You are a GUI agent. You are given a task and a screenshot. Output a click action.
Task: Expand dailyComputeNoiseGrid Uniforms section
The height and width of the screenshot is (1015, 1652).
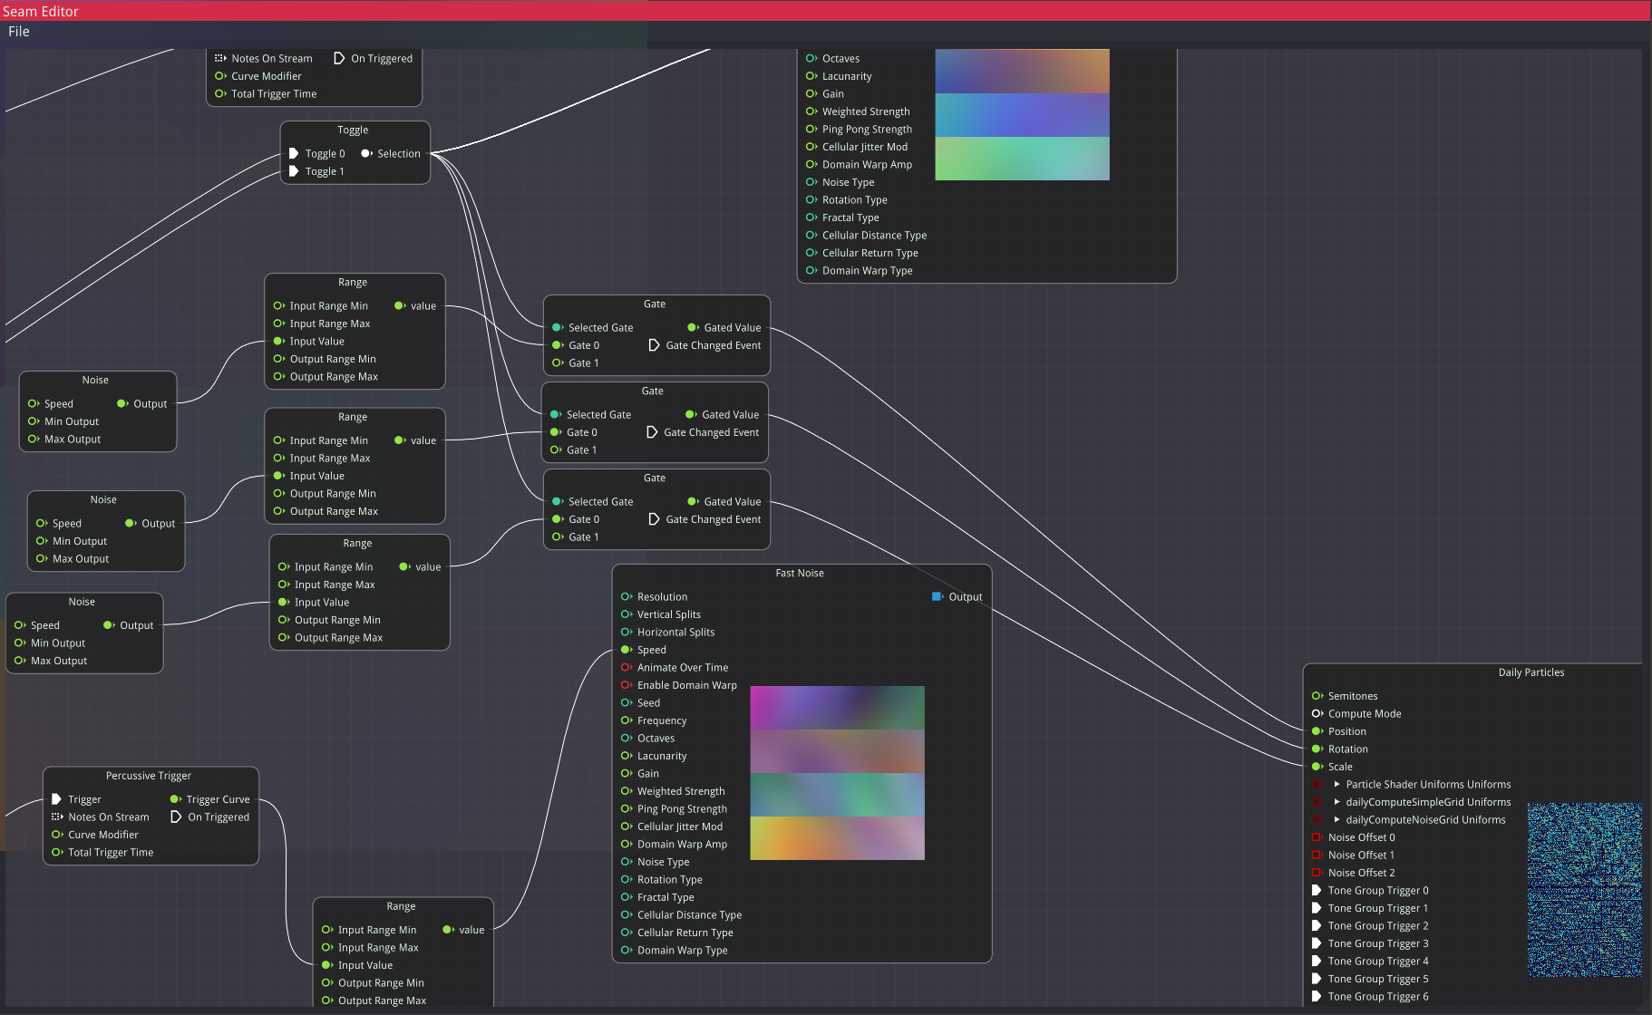tap(1336, 820)
